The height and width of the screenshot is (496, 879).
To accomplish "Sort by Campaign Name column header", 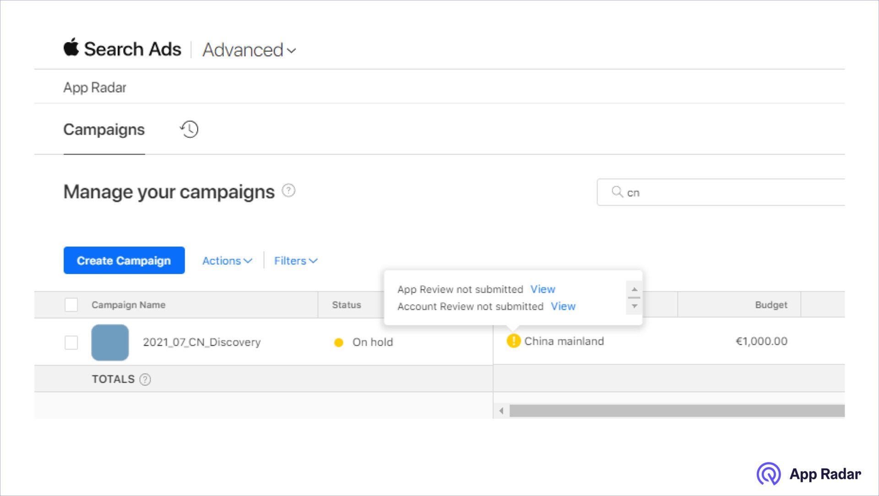I will [x=129, y=305].
